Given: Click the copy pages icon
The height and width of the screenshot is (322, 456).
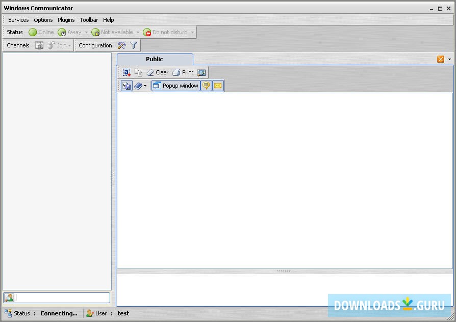Looking at the screenshot, I should [138, 72].
